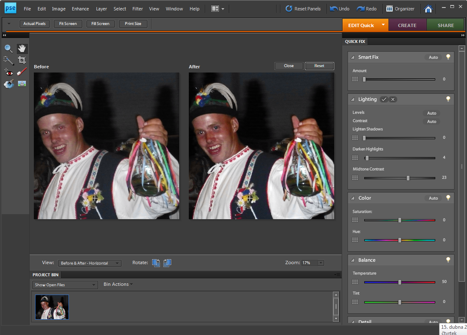The width and height of the screenshot is (467, 335).
Task: Open the Darken Highlights preview grid
Action: pos(355,157)
